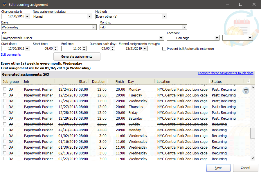Open the Changes start date picker
This screenshot has height=175, width=261.
click(x=28, y=16)
